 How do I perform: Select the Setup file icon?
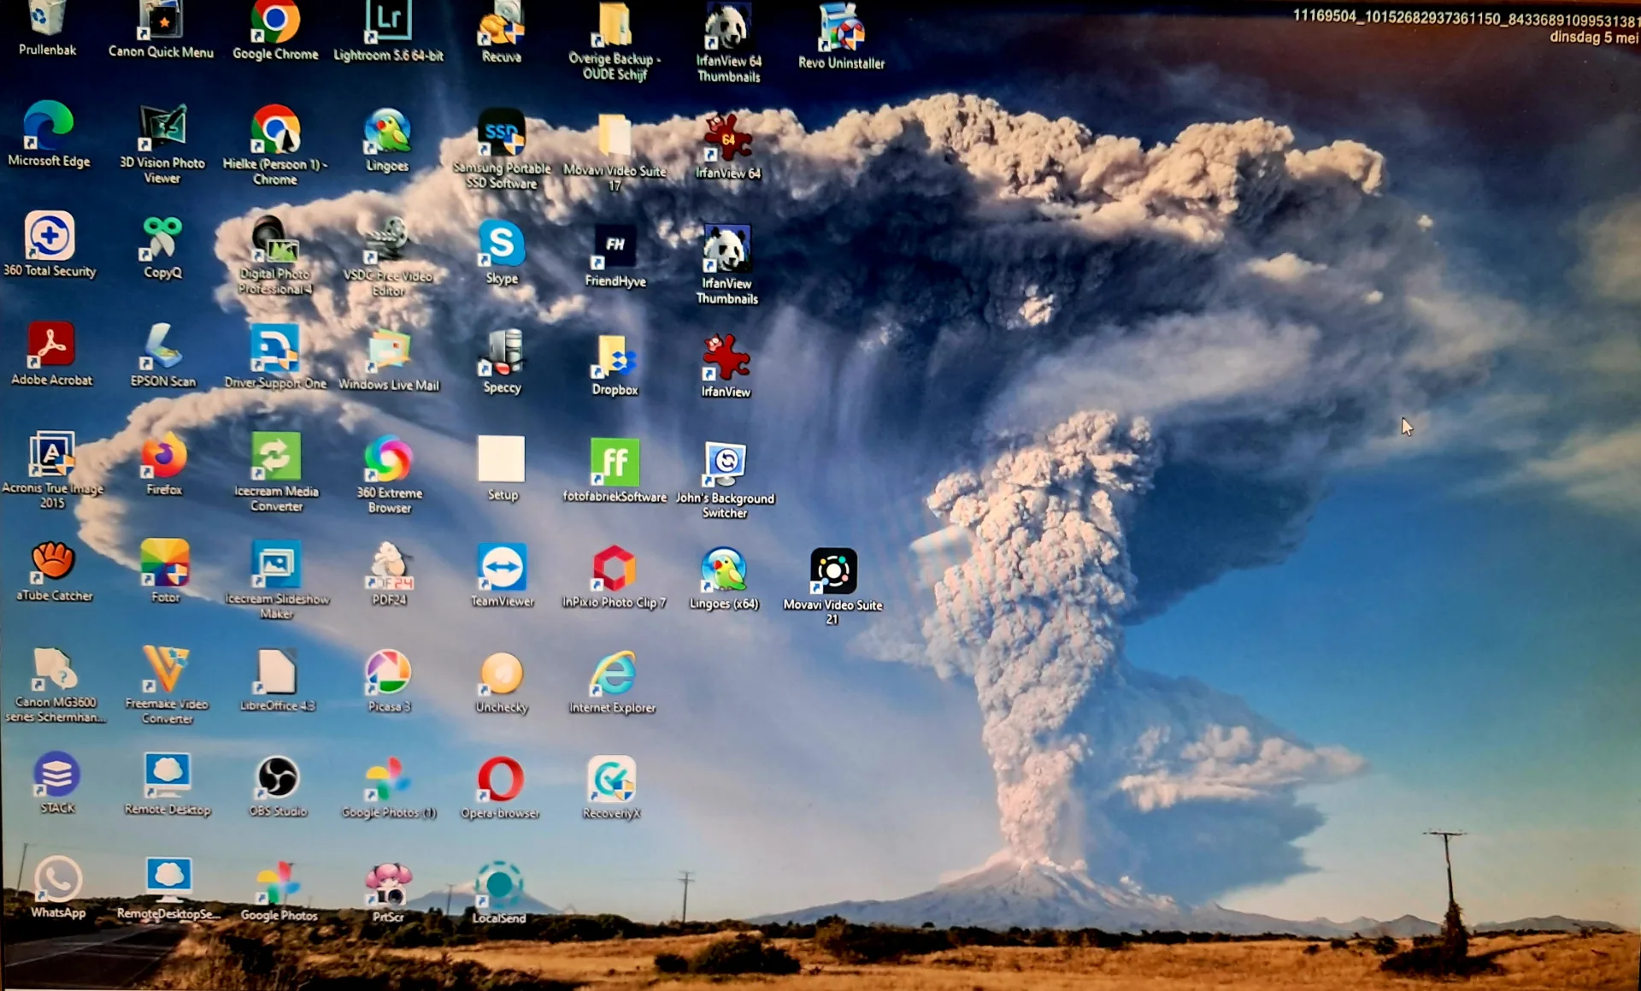point(502,461)
